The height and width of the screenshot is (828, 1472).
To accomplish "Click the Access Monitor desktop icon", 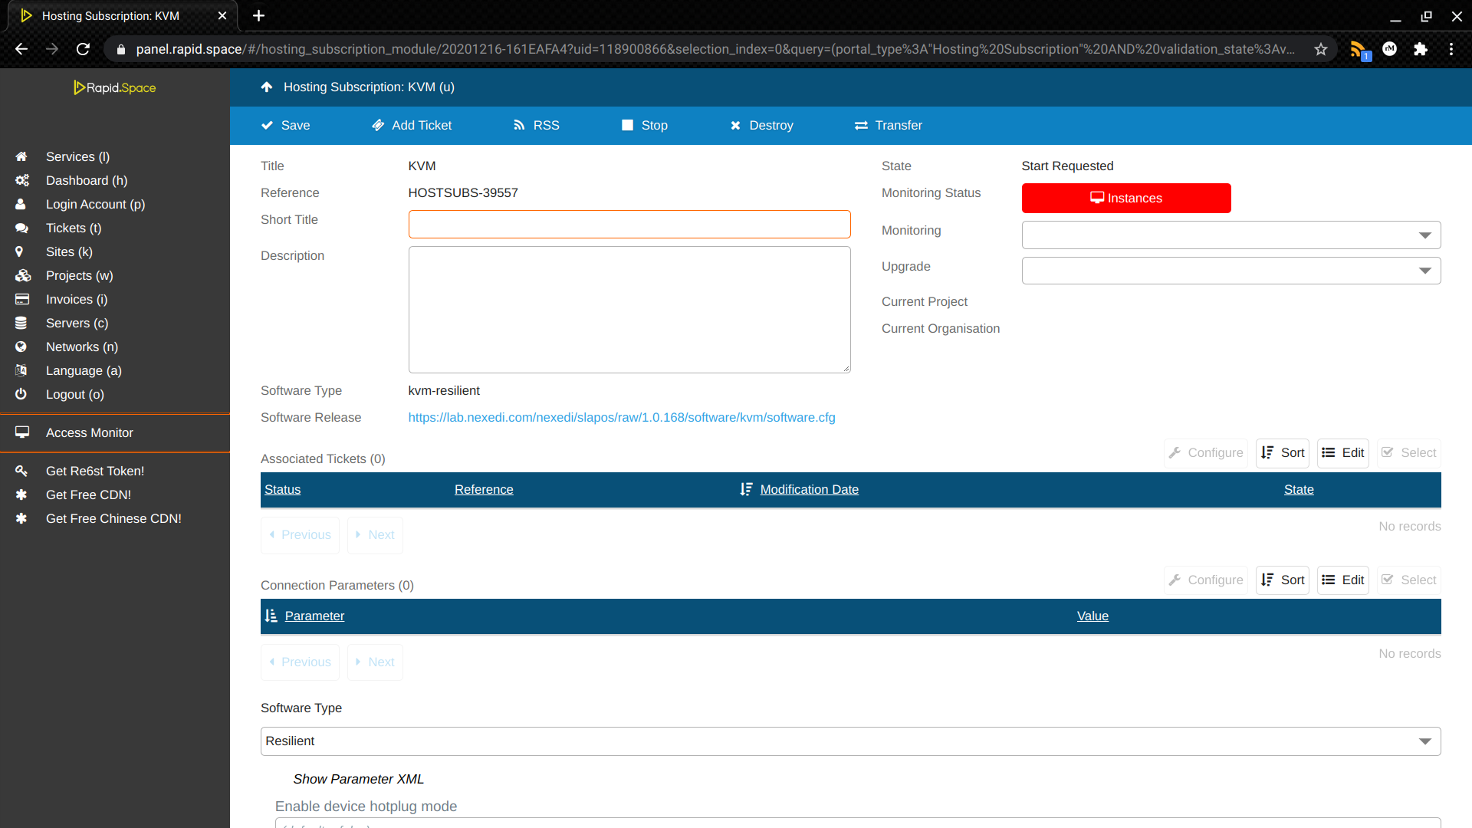I will (21, 432).
